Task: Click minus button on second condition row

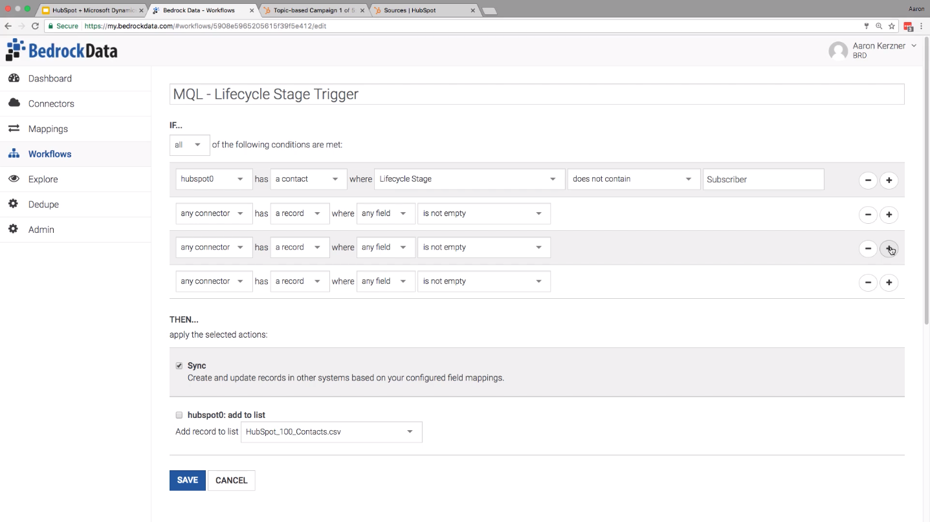Action: (x=868, y=215)
